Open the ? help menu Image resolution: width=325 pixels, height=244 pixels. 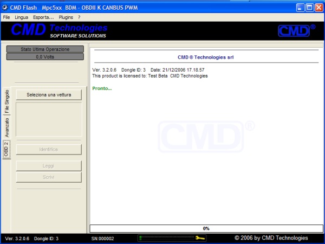[x=79, y=17]
